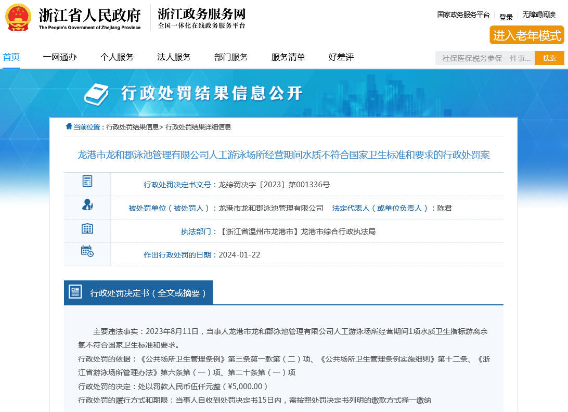
Task: Click the calendar icon beside 作出行政处罚的日期
Action: [x=87, y=251]
